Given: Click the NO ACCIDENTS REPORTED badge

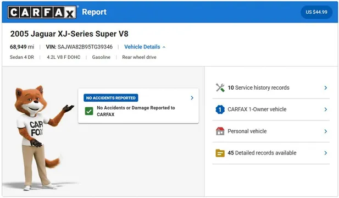Looking at the screenshot, I should pyautogui.click(x=110, y=98).
